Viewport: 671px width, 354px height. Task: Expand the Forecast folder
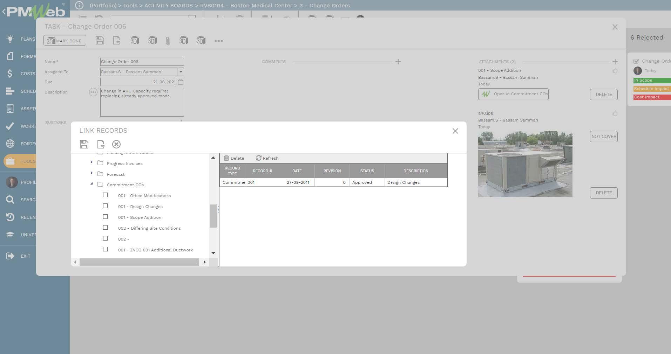[x=91, y=173]
